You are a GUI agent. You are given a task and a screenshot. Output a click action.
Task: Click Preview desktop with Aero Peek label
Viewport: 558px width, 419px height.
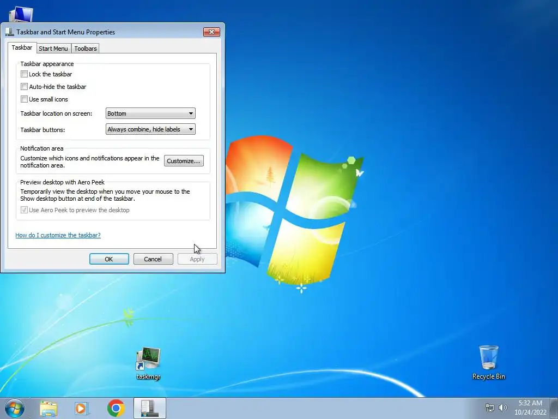coord(62,182)
